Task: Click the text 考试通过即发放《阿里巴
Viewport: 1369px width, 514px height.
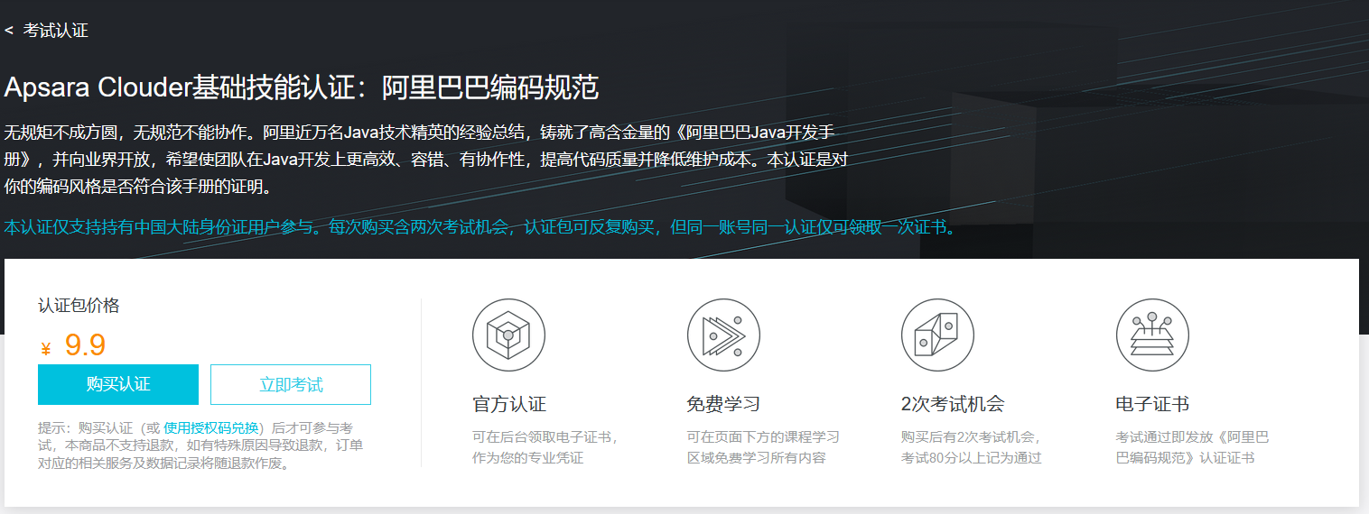Action: coord(1192,437)
